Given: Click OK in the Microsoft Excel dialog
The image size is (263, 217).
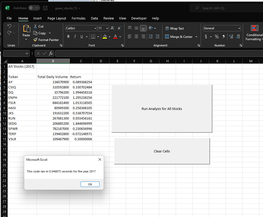Looking at the screenshot, I should point(90,184).
